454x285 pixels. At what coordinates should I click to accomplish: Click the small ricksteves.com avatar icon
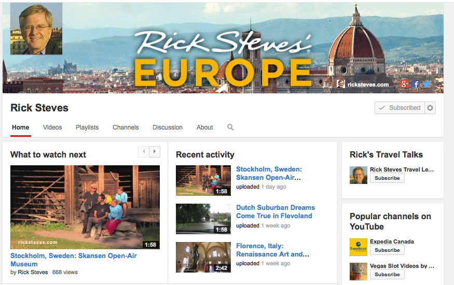point(341,84)
